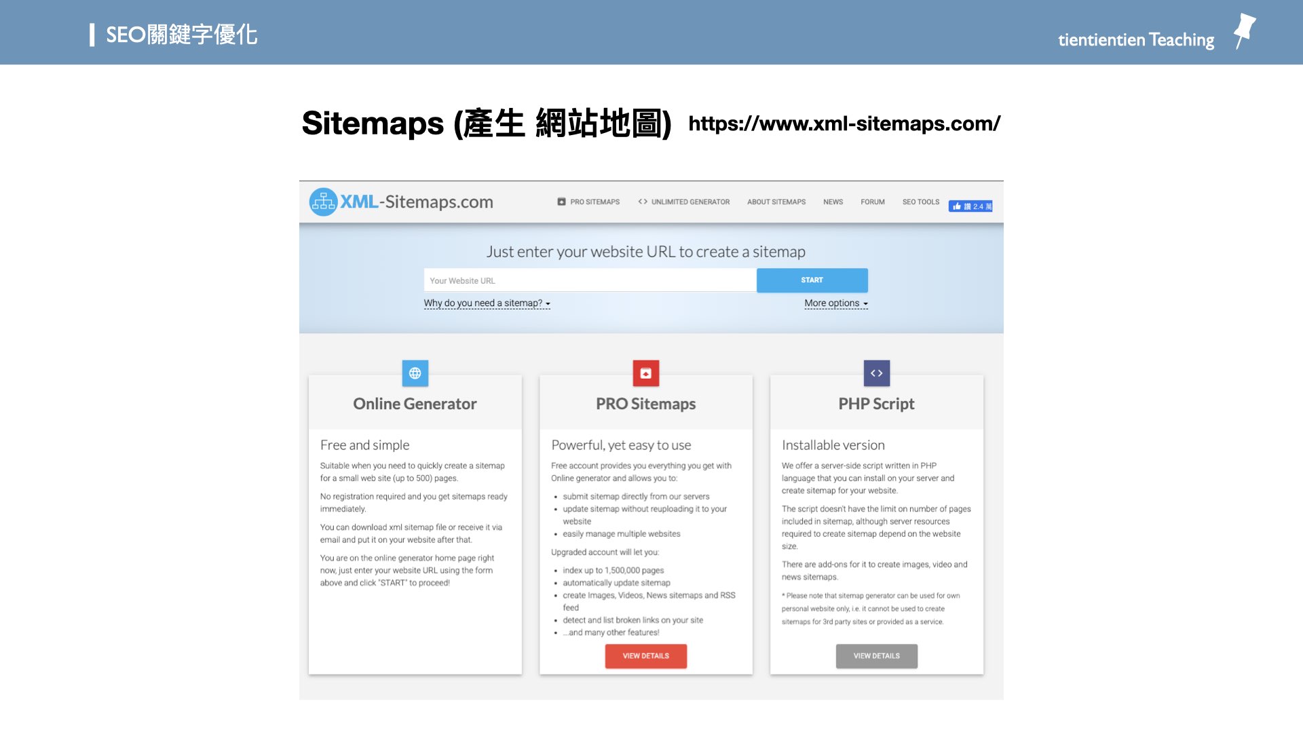Select the red camera icon above PRO Sitemaps
Image resolution: width=1303 pixels, height=733 pixels.
[645, 373]
